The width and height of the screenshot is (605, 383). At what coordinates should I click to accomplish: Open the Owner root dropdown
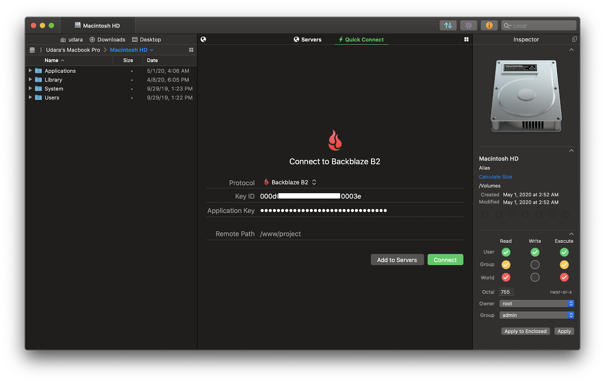[x=537, y=304]
